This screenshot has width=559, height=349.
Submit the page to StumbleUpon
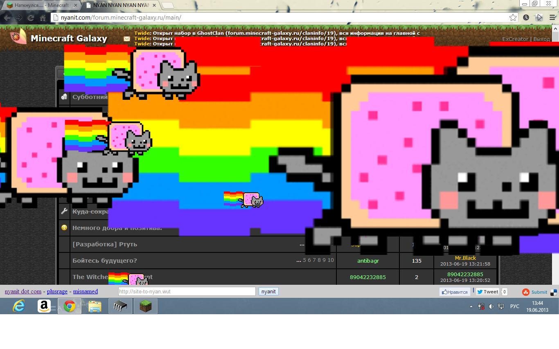coord(535,292)
